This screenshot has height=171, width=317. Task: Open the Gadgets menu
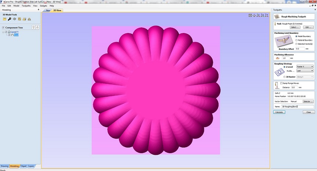click(43, 5)
